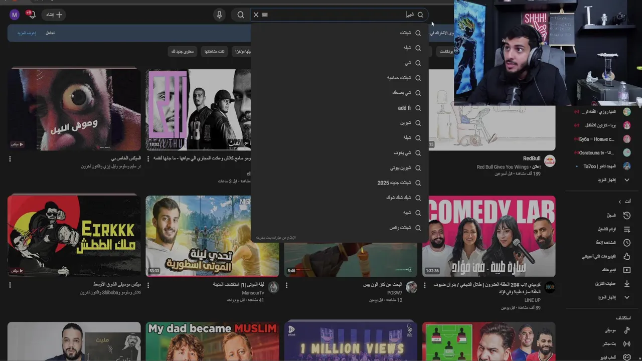Open the 'البحث عن كنز الون بيس' video title
The width and height of the screenshot is (642, 361).
point(383,285)
